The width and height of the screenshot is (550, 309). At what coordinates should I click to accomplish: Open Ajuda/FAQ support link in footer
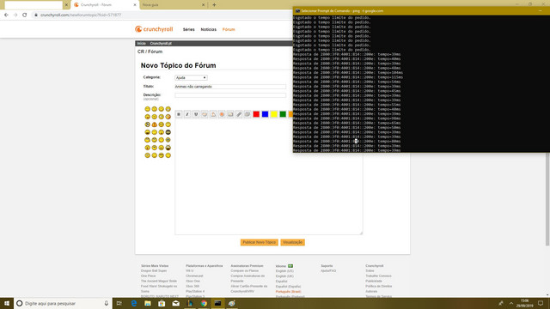point(328,271)
